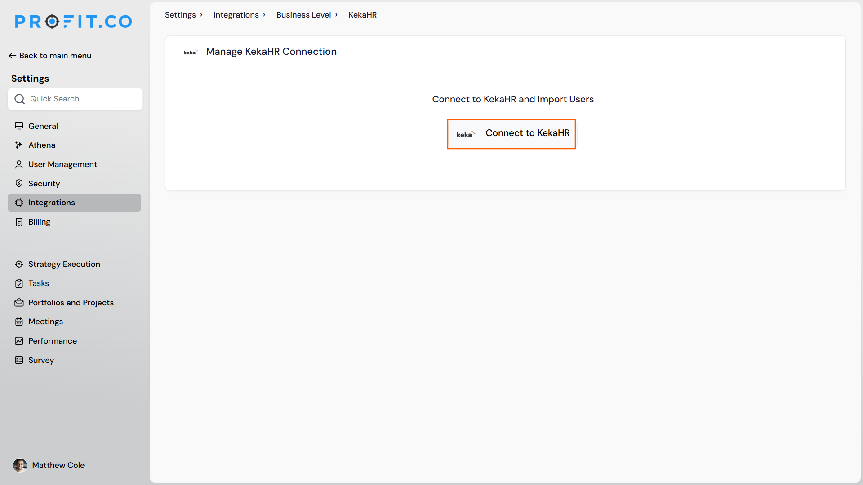Image resolution: width=863 pixels, height=485 pixels.
Task: Click the Portfolios and Projects briefcase icon
Action: tap(19, 303)
